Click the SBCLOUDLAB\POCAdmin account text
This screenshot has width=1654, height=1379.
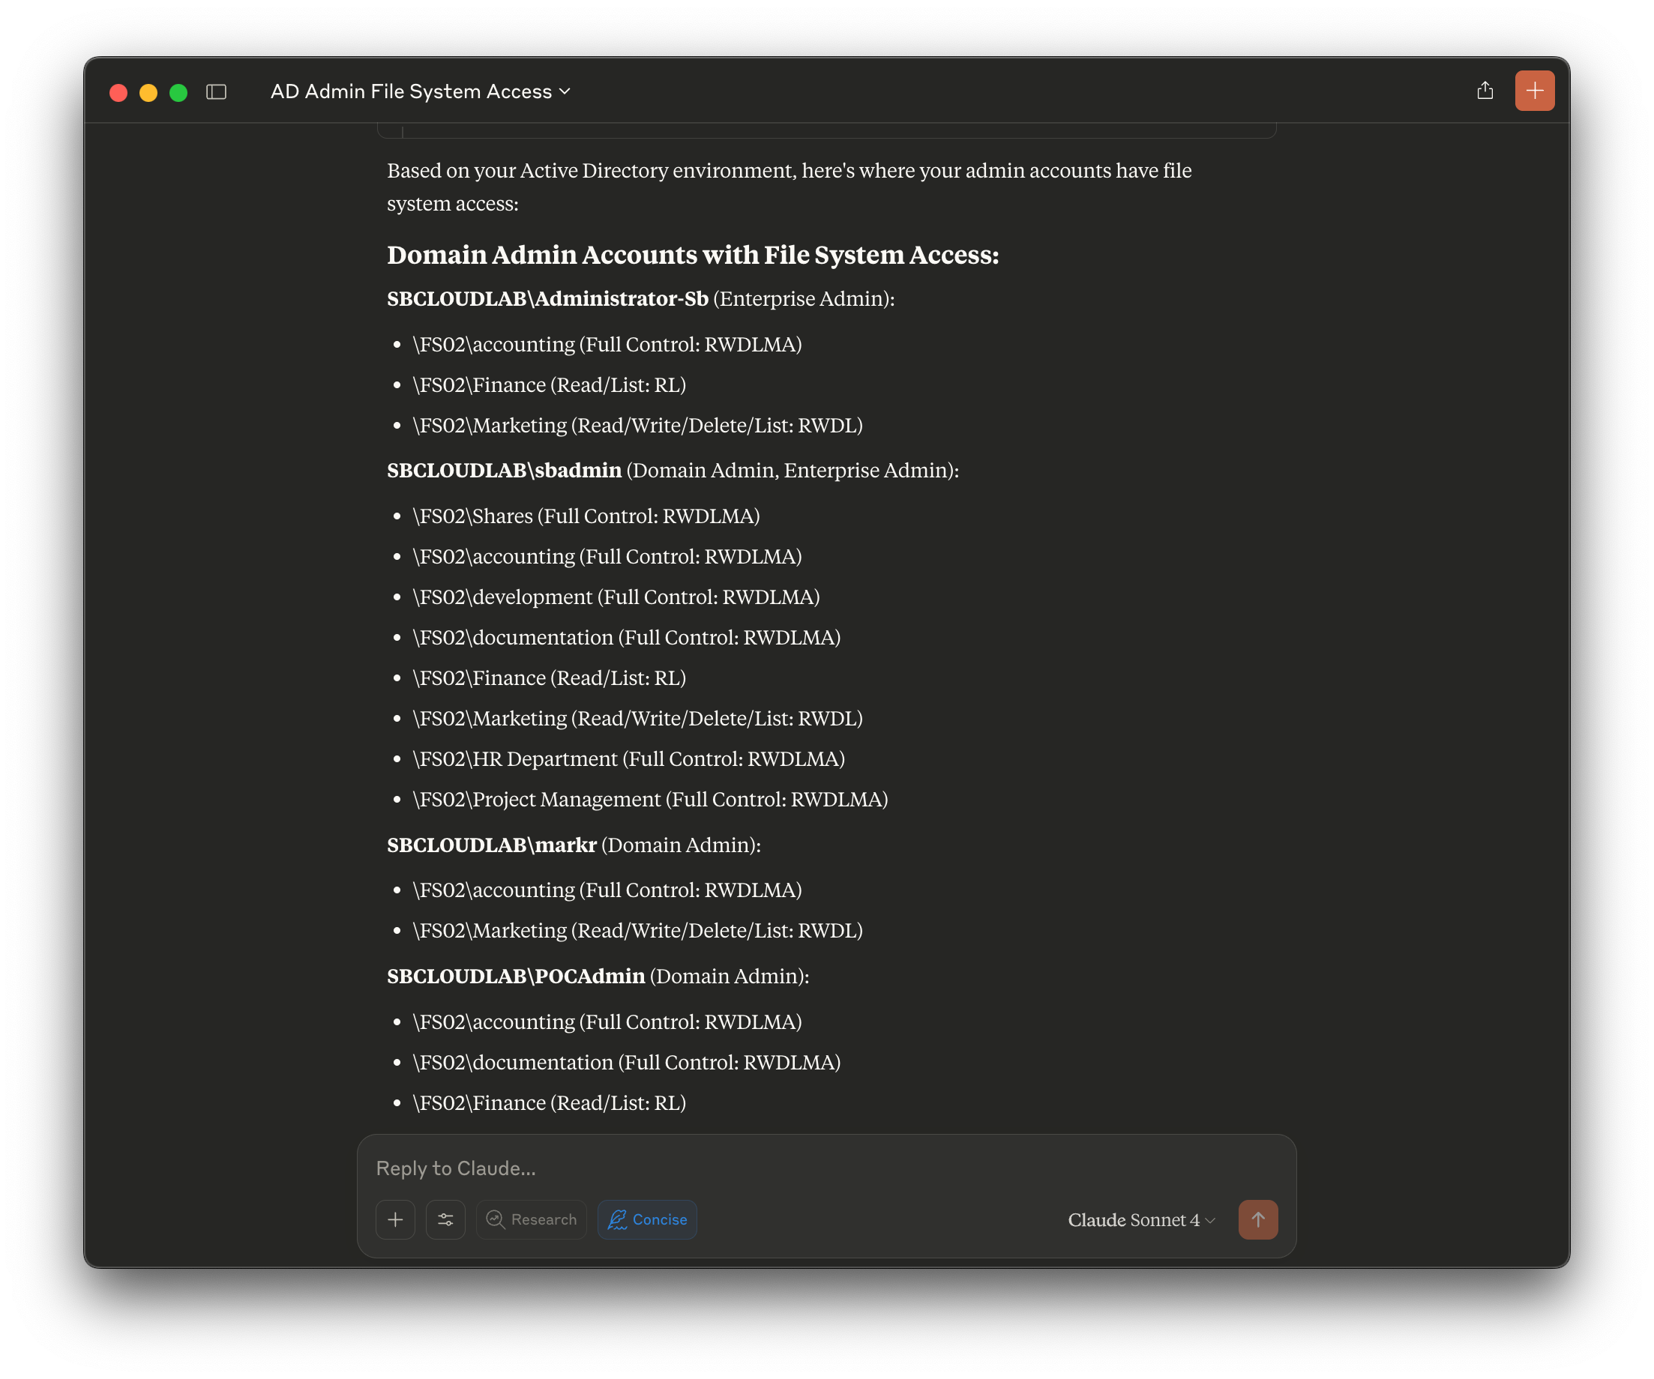coord(516,976)
